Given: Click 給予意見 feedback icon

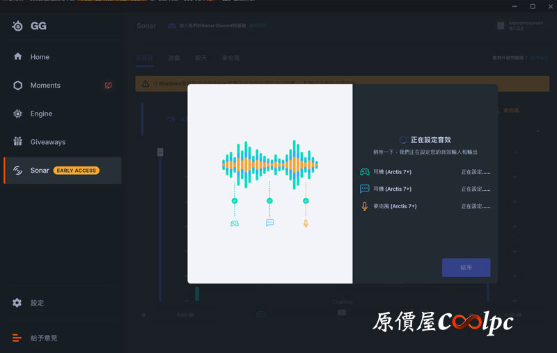Looking at the screenshot, I should 17,338.
